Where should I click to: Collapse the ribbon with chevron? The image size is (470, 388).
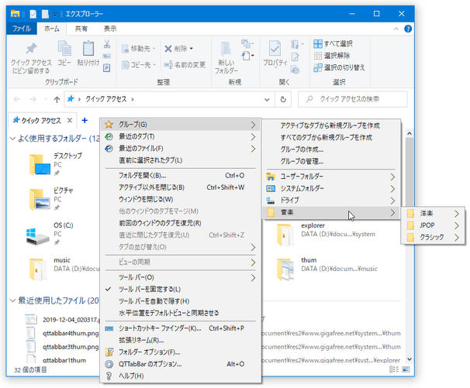396,29
